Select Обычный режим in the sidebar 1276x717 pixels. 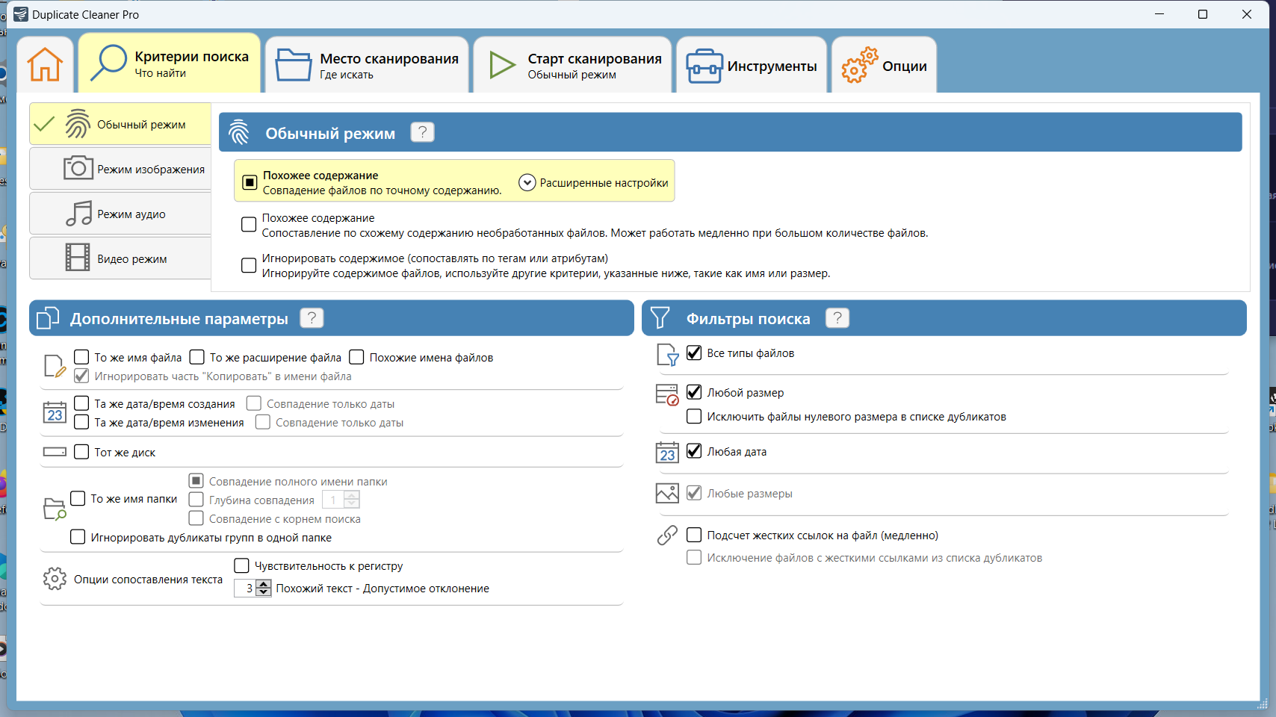pyautogui.click(x=120, y=124)
